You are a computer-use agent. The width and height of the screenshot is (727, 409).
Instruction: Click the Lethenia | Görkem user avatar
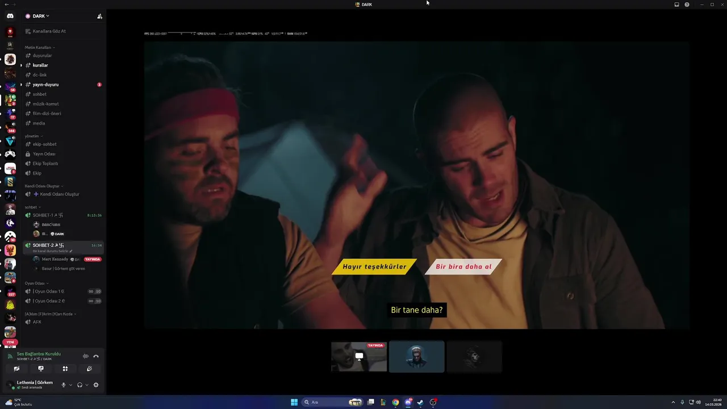[x=10, y=385]
